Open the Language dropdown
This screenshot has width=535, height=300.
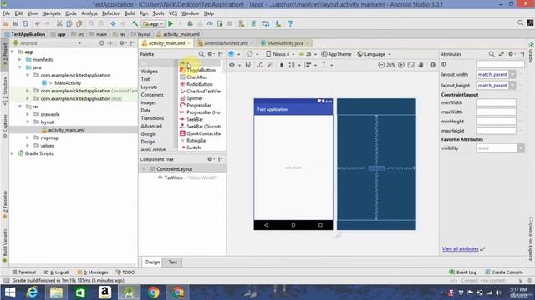point(374,54)
